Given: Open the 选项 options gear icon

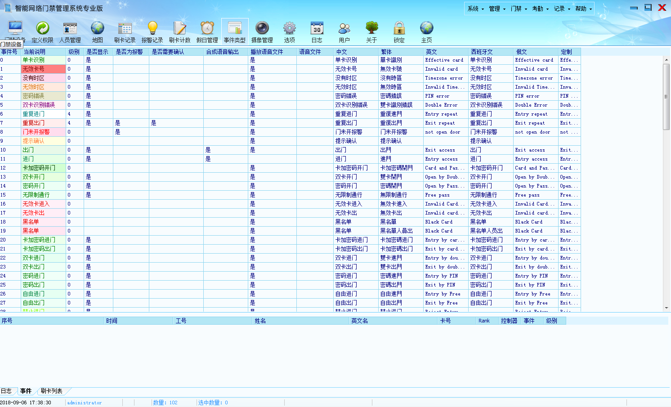Looking at the screenshot, I should tap(290, 32).
